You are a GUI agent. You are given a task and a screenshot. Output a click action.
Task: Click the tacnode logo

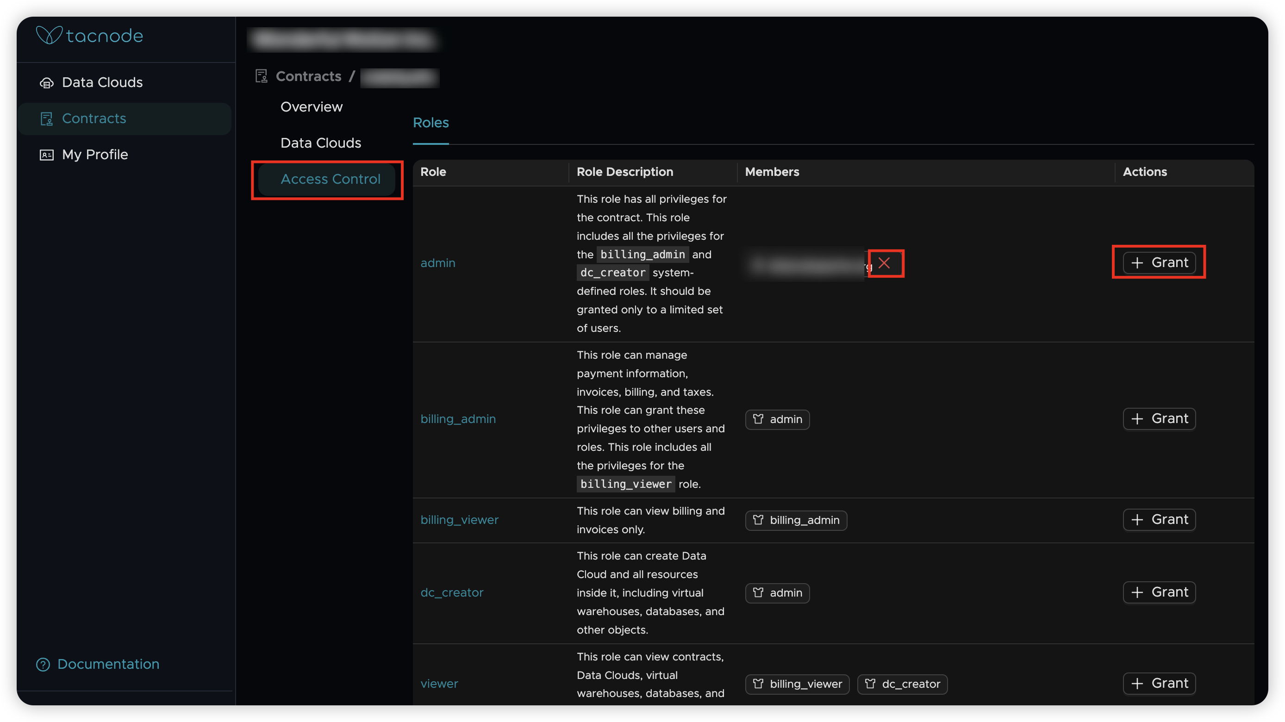click(x=90, y=35)
